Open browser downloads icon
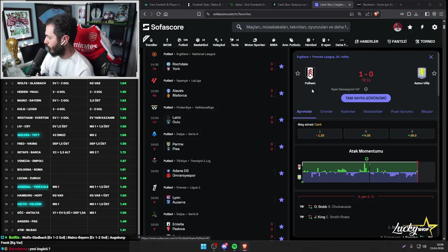The height and width of the screenshot is (252, 448). click(x=416, y=14)
